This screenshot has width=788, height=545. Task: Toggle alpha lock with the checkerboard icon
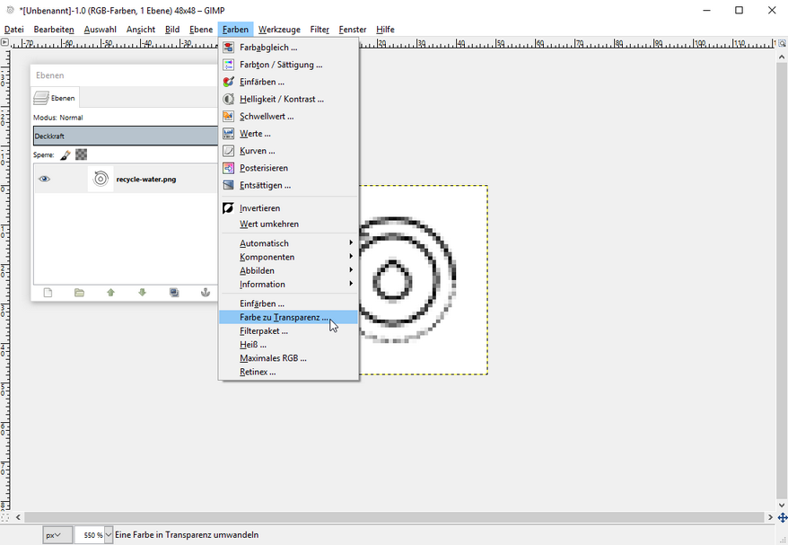tap(81, 154)
